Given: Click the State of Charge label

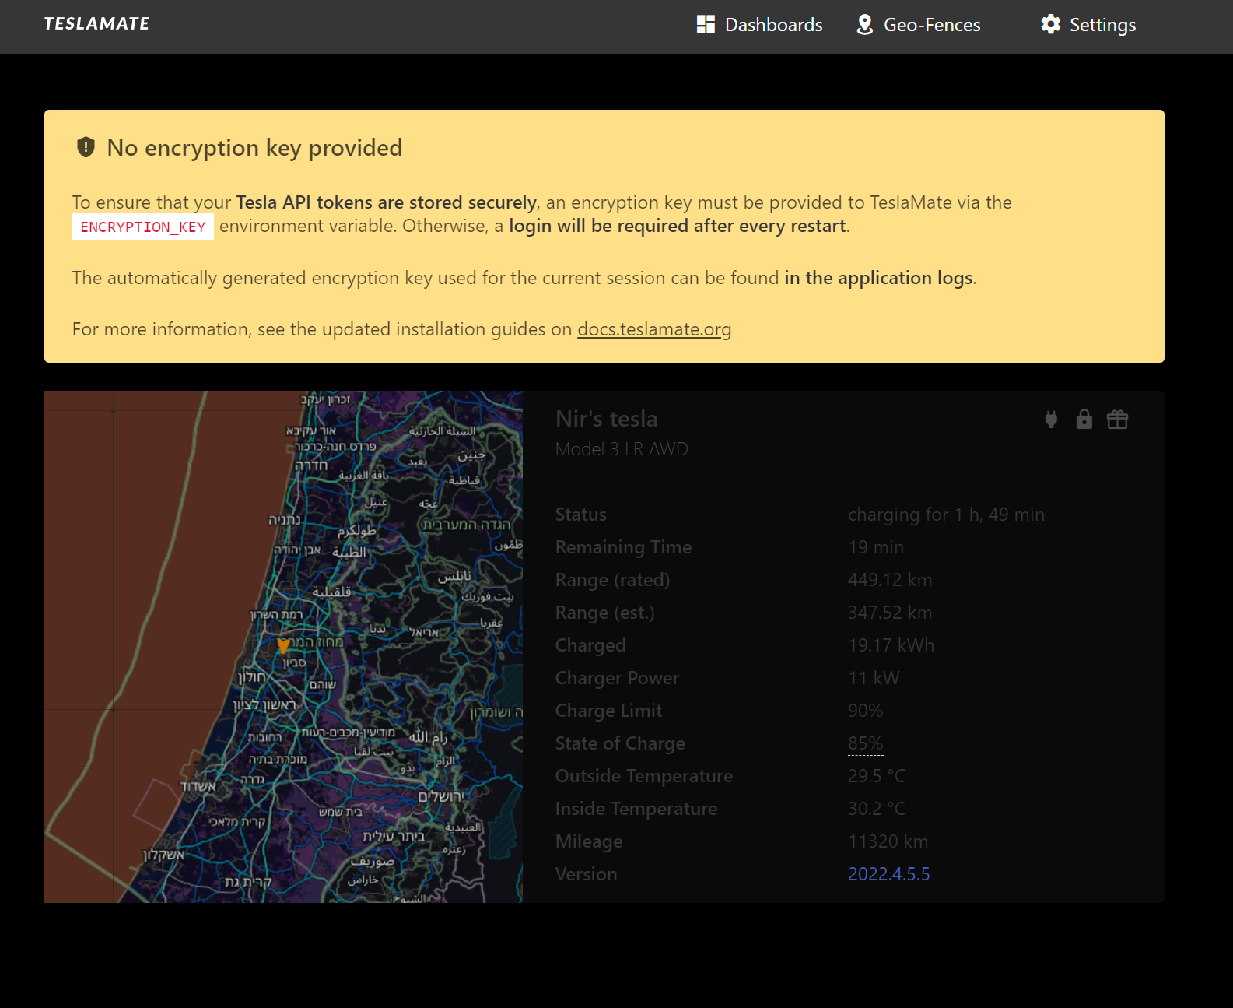Looking at the screenshot, I should (x=621, y=743).
